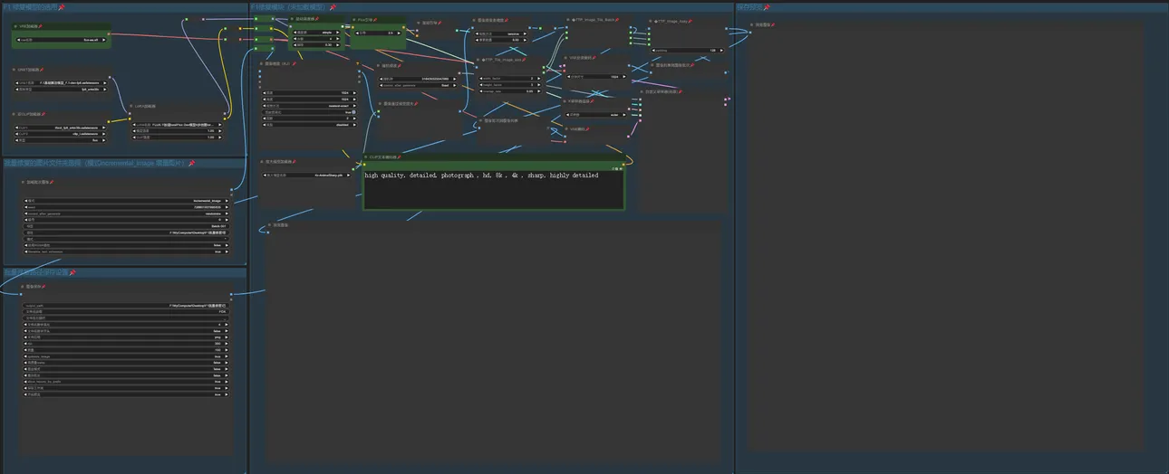Viewport: 1169px width, 474px height.
Task: Click the positive prompt text box
Action: click(493, 188)
